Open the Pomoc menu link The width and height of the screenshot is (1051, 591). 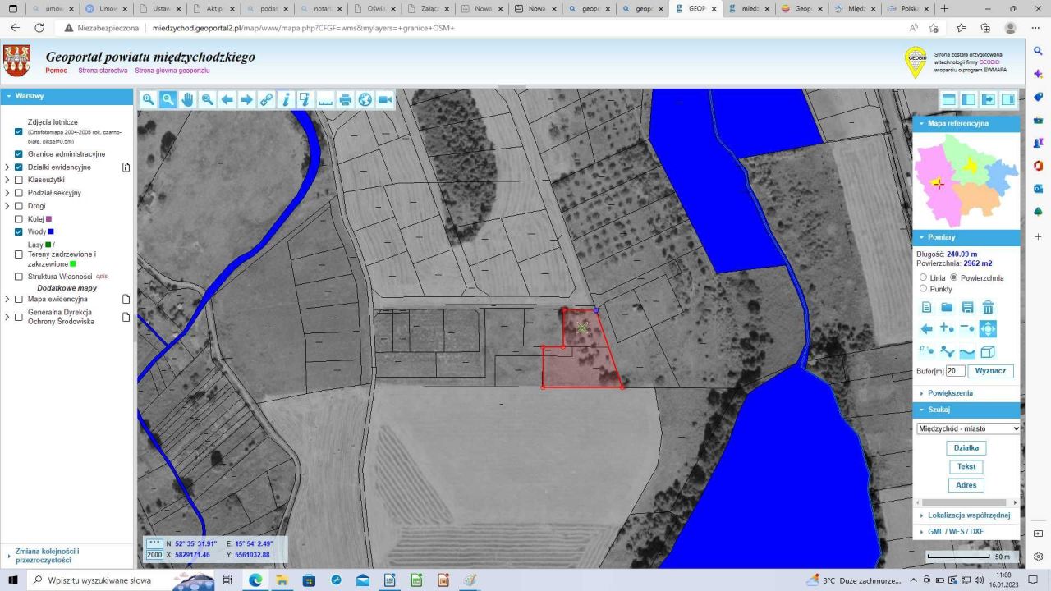point(57,71)
